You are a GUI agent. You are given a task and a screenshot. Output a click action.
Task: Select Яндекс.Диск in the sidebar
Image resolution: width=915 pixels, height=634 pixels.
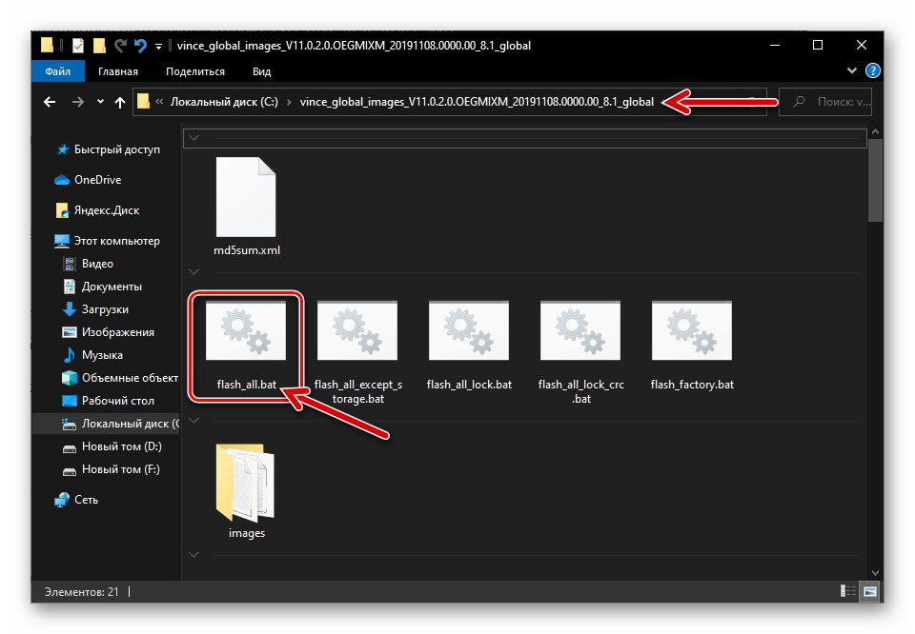105,209
